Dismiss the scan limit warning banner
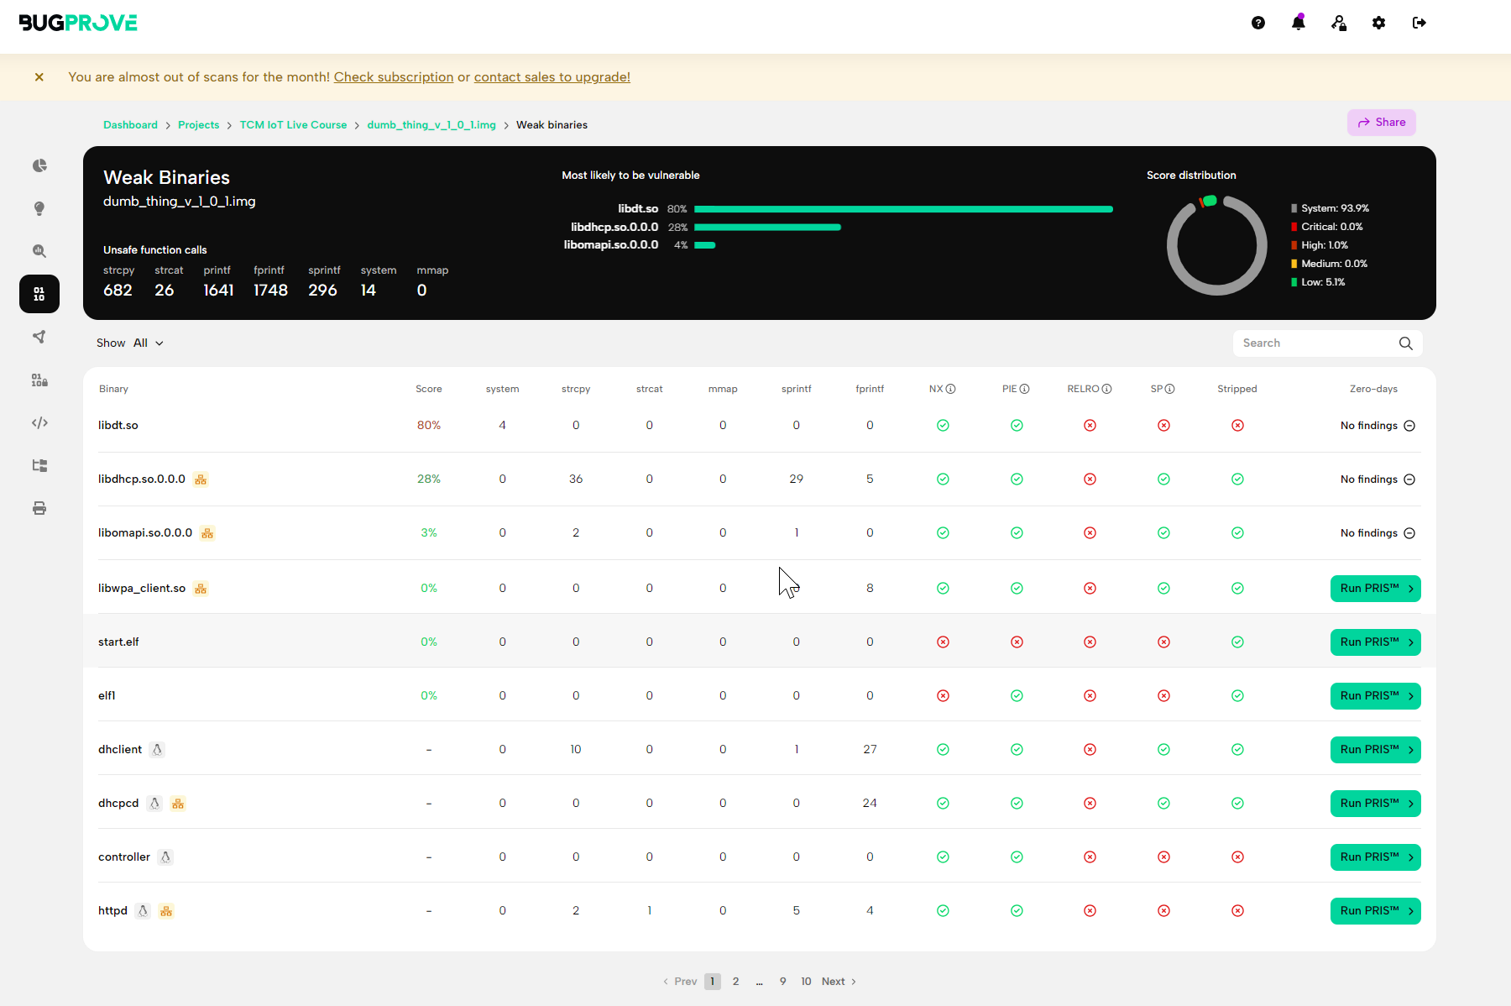The image size is (1511, 1006). coord(39,76)
